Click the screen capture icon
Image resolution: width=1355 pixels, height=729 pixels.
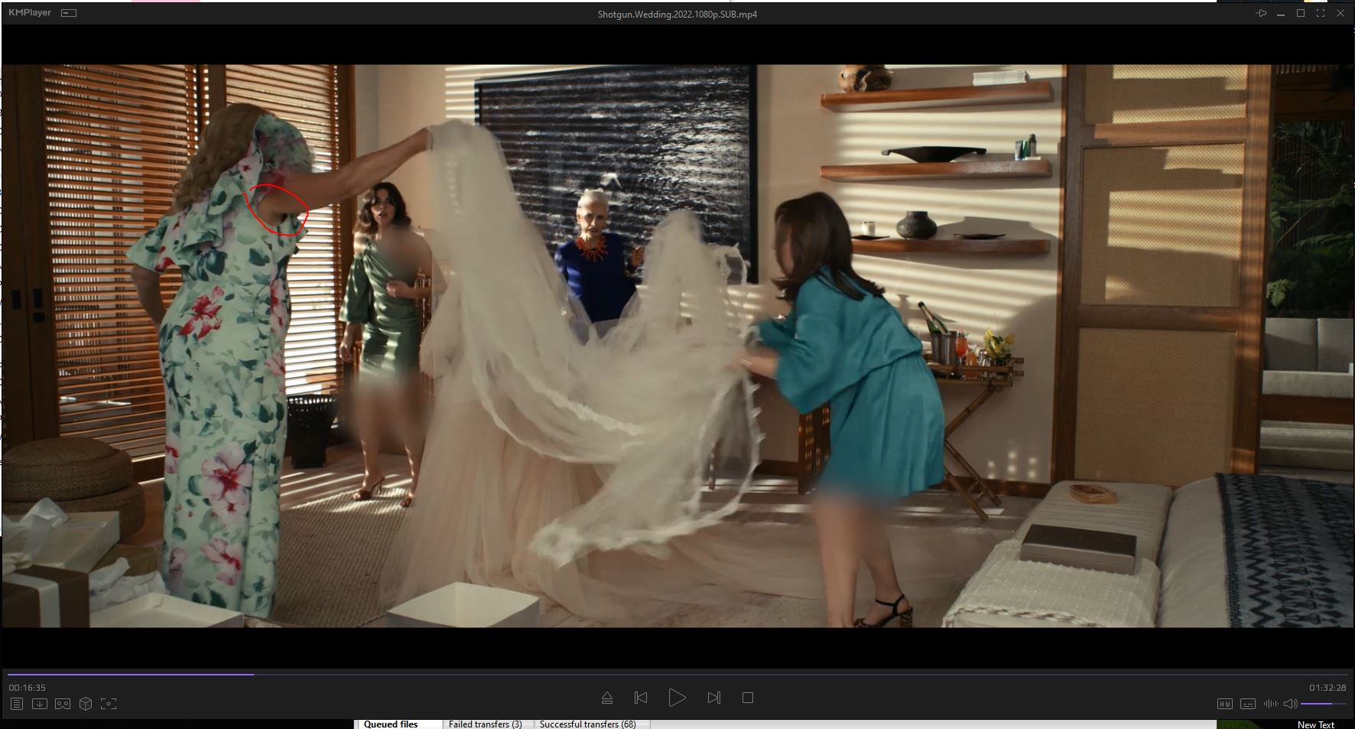pos(109,704)
